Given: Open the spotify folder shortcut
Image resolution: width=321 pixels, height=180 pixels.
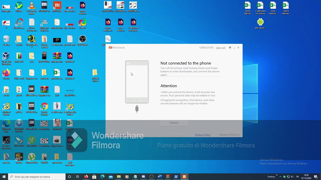Looking at the screenshot, I should point(19,40).
